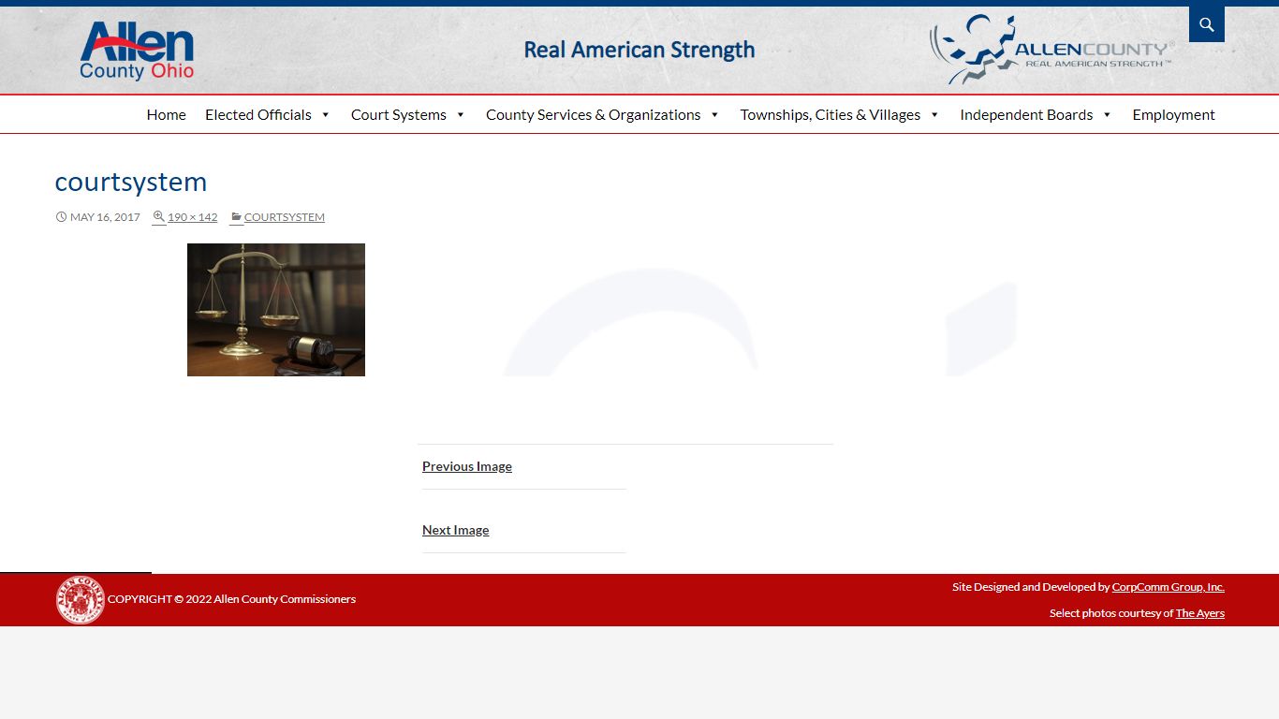Image resolution: width=1279 pixels, height=719 pixels.
Task: Open the Next Image link
Action: (x=456, y=530)
